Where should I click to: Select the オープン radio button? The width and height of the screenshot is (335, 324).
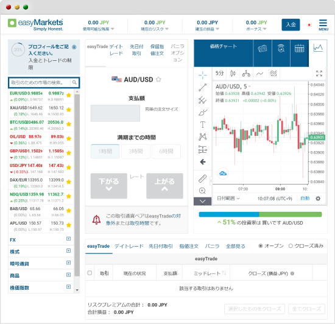click(261, 246)
